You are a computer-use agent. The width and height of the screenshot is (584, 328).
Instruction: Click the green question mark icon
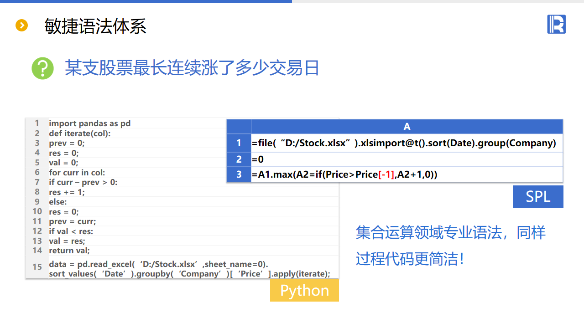(42, 68)
